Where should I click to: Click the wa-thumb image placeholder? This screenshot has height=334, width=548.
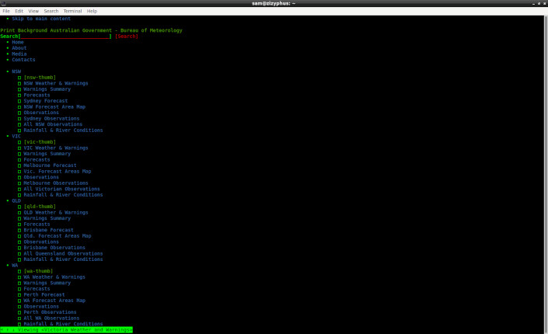click(38, 271)
